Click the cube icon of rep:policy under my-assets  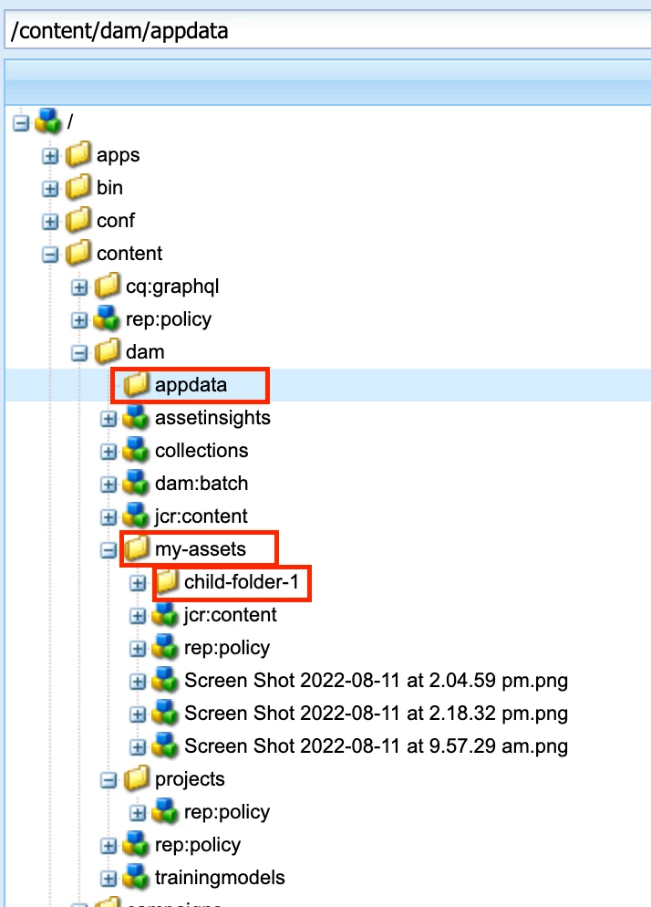[165, 647]
